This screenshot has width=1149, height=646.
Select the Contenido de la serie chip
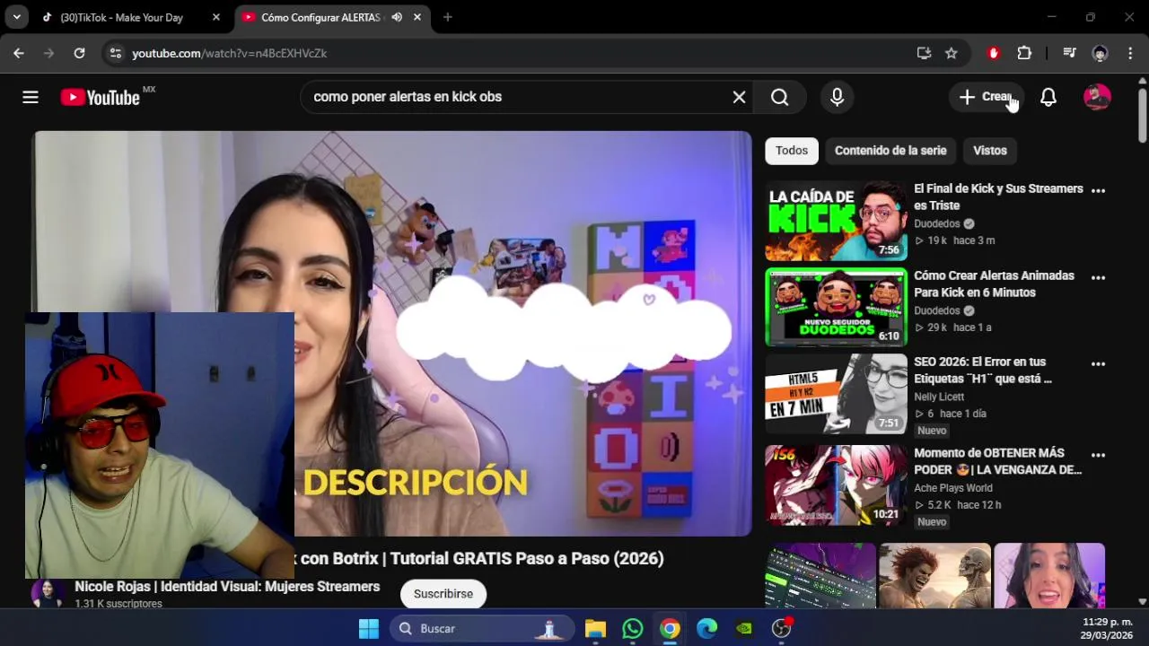tap(890, 151)
